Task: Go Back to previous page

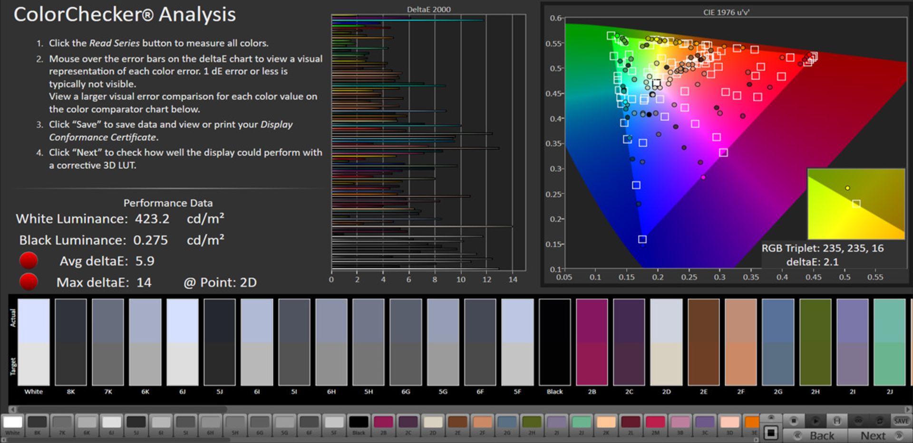Action: click(x=815, y=435)
